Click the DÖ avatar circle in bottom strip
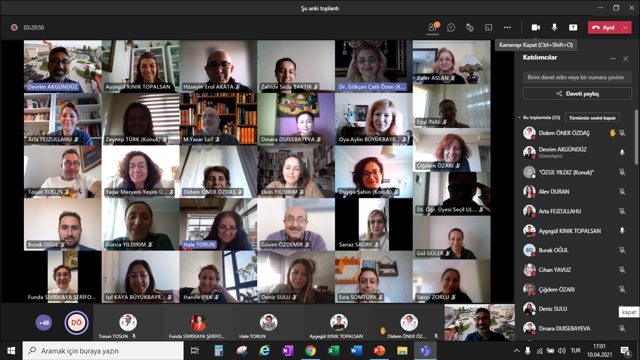Image resolution: width=640 pixels, height=360 pixels. pos(76,322)
